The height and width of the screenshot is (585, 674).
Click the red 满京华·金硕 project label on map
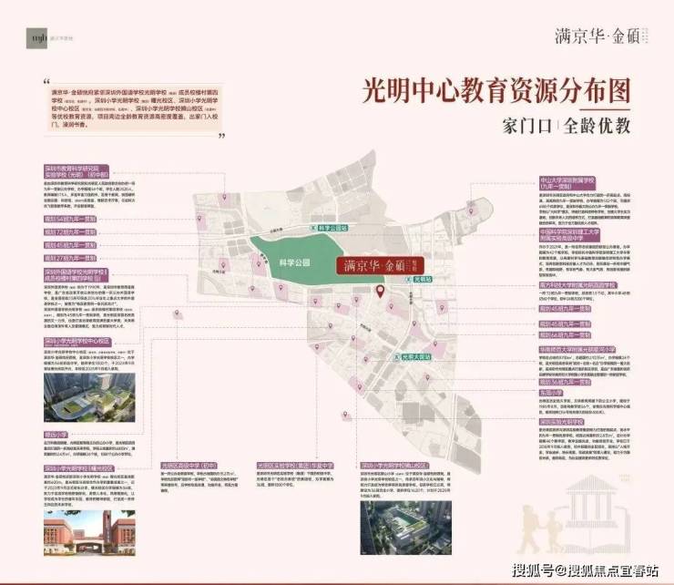tap(380, 265)
